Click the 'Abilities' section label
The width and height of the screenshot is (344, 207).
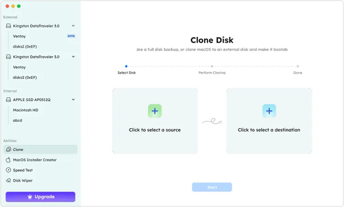[x=10, y=141]
